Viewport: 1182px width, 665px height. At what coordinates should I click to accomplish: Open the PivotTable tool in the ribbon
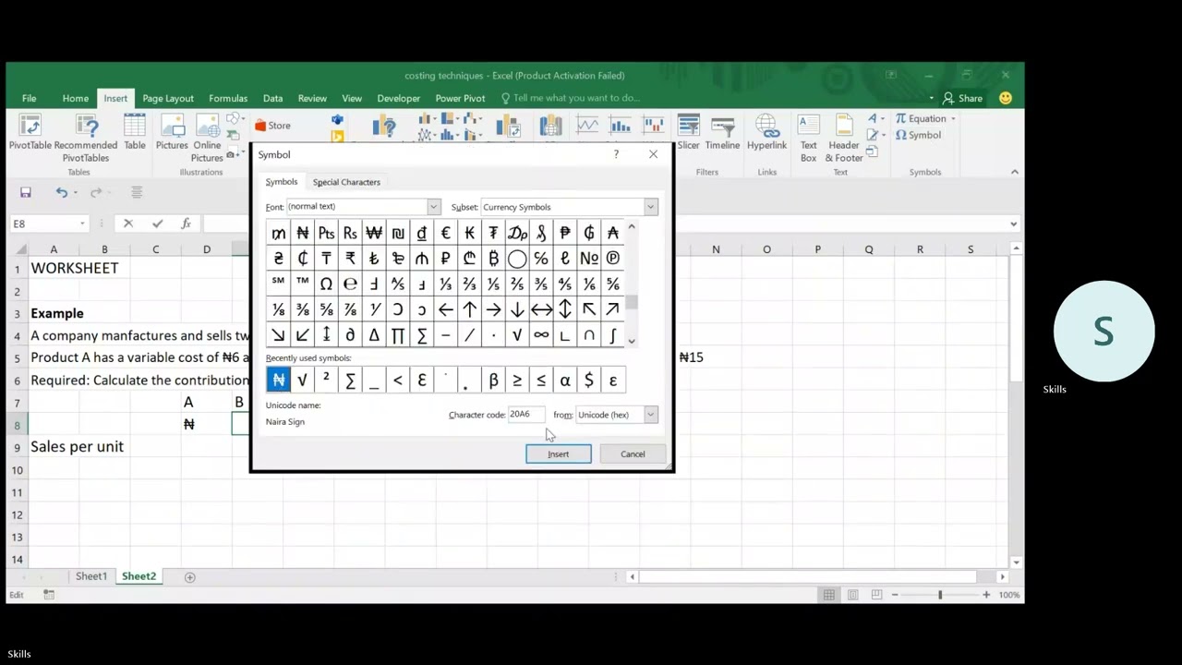pyautogui.click(x=30, y=132)
